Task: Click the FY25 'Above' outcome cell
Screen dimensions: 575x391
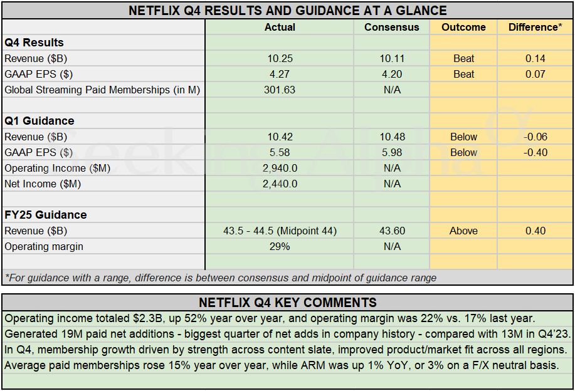Action: pyautogui.click(x=463, y=231)
